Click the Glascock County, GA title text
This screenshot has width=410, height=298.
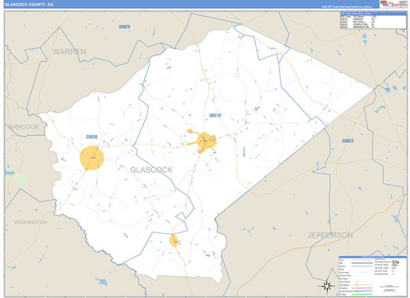30,4
